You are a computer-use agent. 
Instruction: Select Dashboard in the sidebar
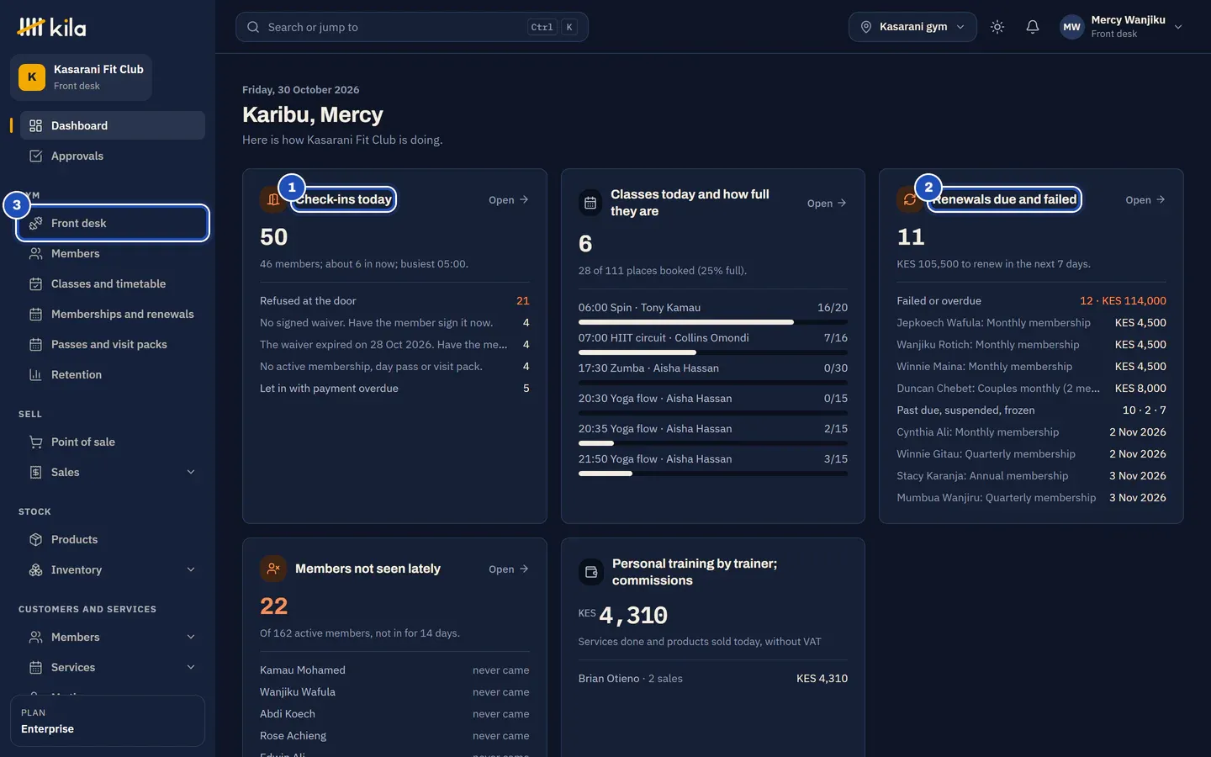[x=113, y=125]
